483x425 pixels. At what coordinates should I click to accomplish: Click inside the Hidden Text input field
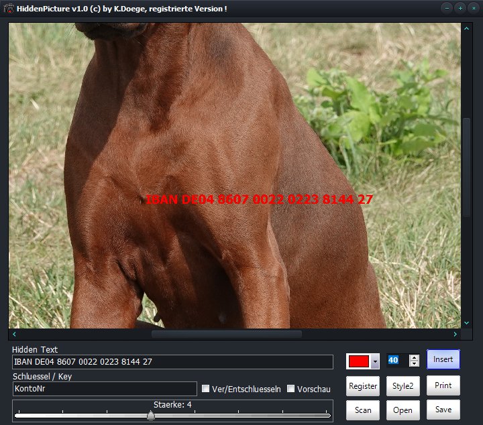point(172,362)
